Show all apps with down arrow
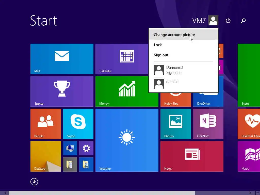 [x=34, y=182]
